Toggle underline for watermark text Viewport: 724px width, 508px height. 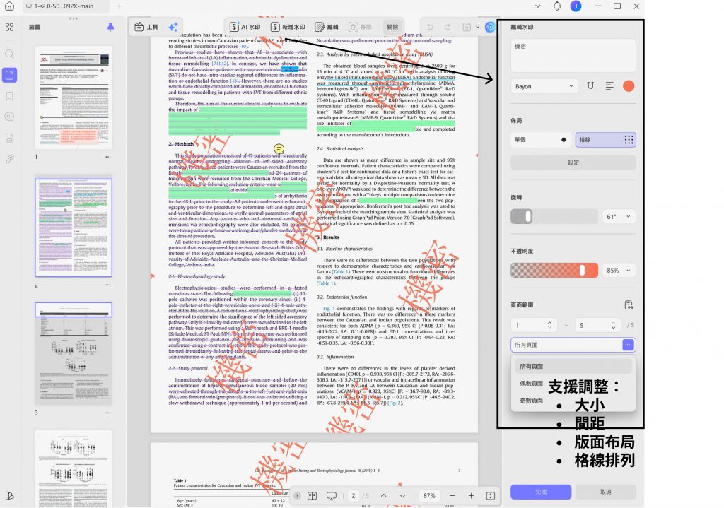pyautogui.click(x=590, y=86)
